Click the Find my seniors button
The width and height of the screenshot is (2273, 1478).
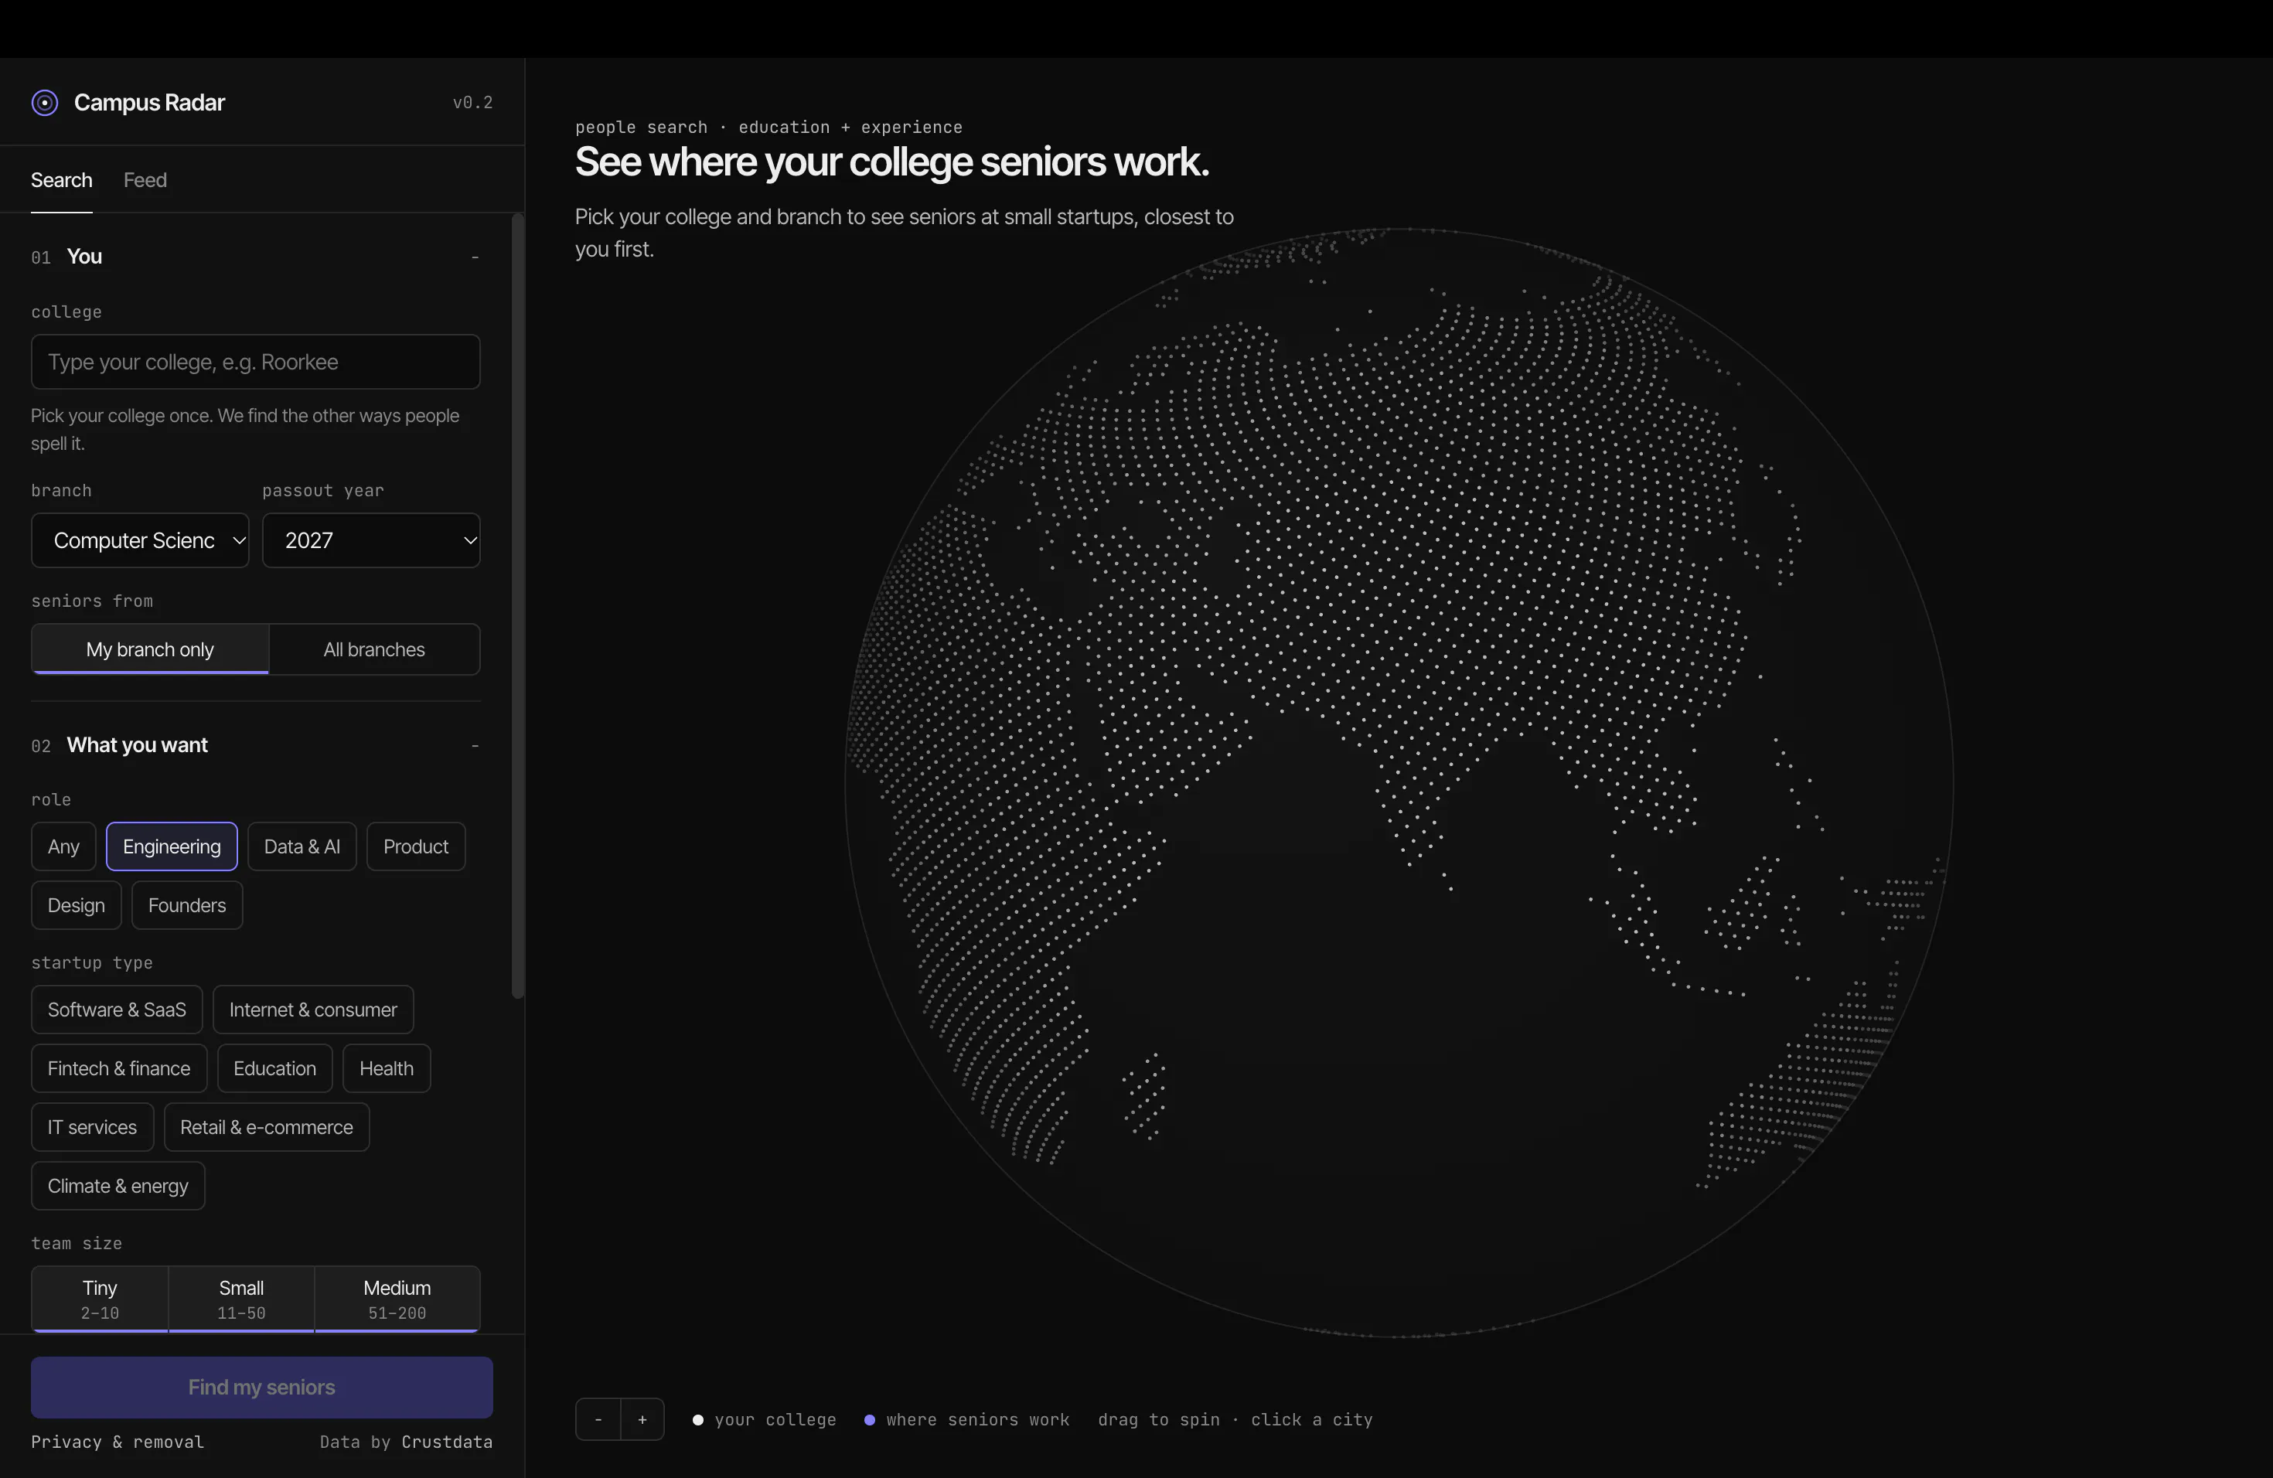pyautogui.click(x=261, y=1388)
